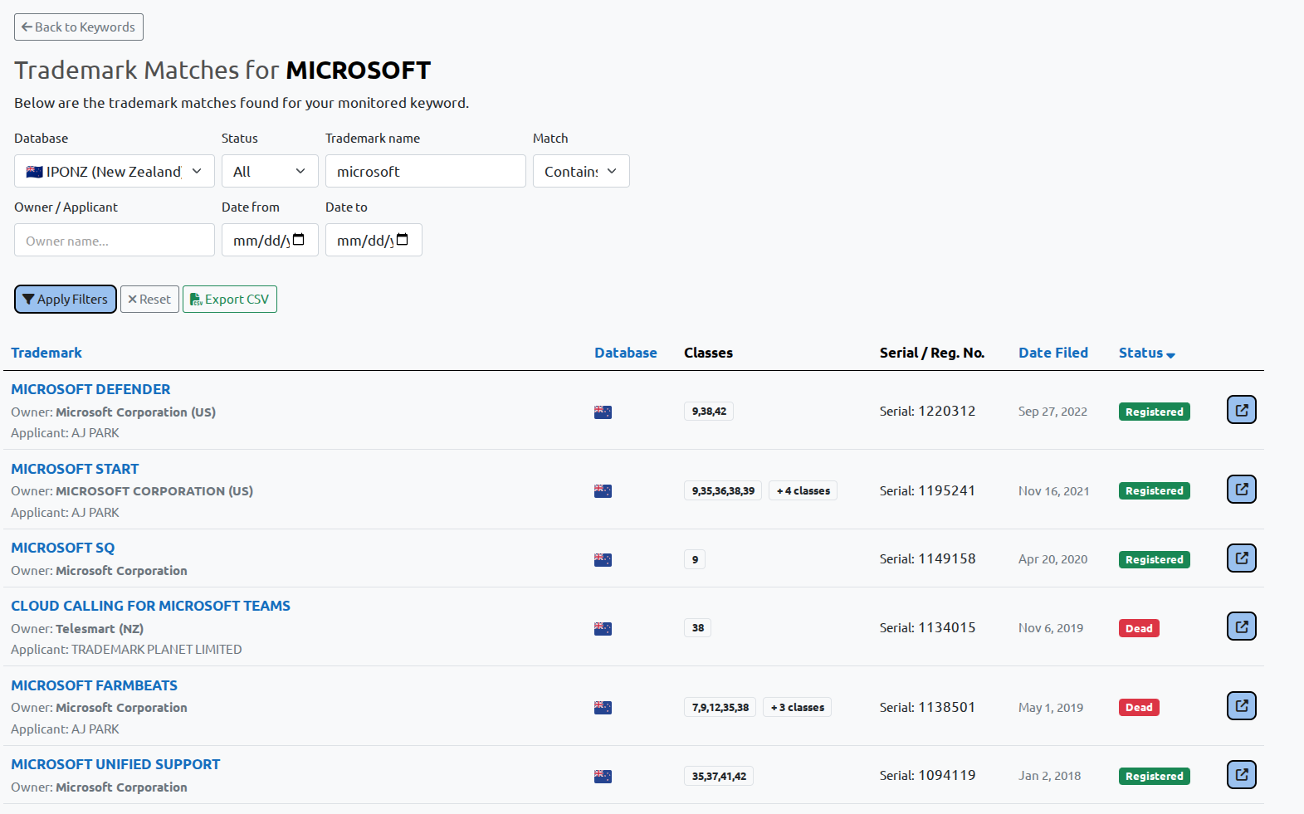Open CLOUD CALLING FOR MICROSOFT TEAMS trademark
This screenshot has height=814, width=1304.
coord(150,606)
